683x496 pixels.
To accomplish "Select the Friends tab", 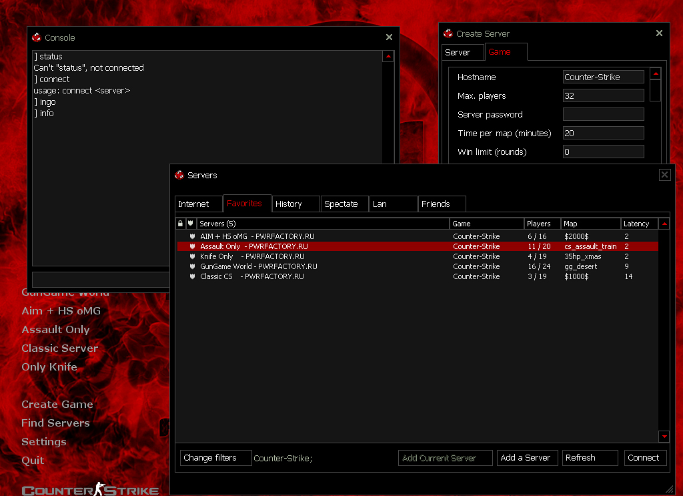I will (442, 204).
